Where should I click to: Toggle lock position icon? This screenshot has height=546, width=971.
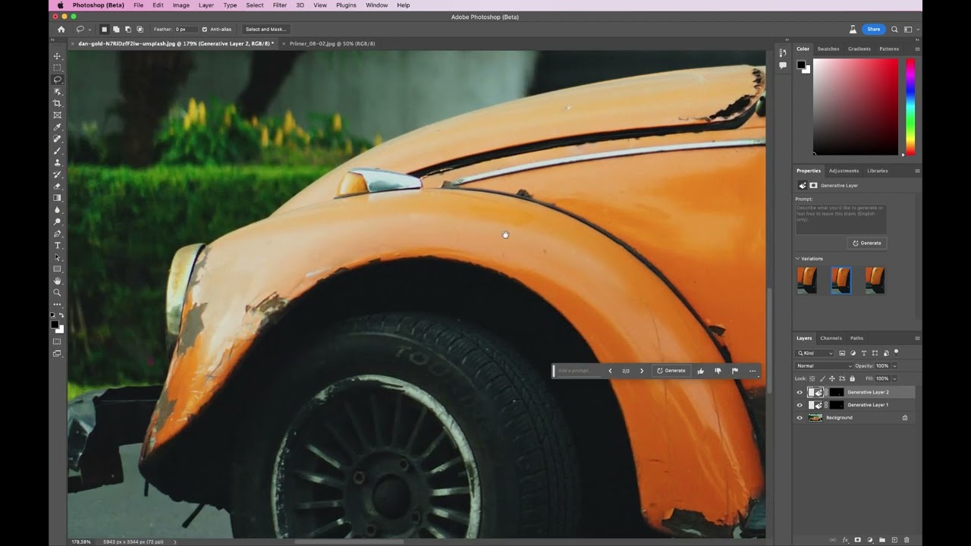(x=832, y=378)
